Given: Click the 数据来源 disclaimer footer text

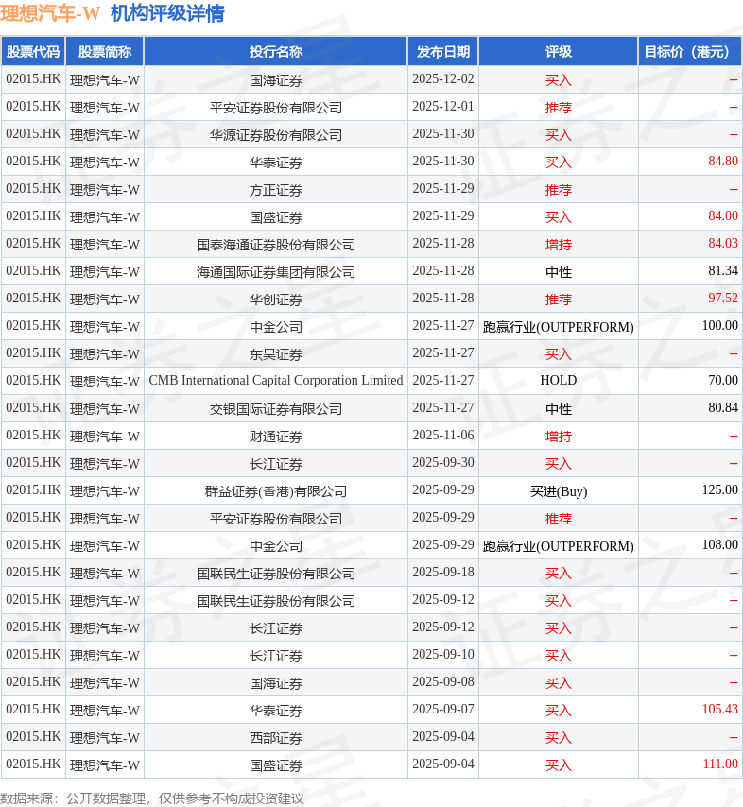Looking at the screenshot, I should click(x=152, y=798).
